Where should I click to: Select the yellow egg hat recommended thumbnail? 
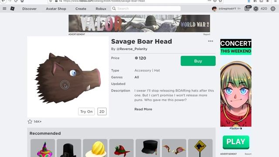(x=95, y=148)
